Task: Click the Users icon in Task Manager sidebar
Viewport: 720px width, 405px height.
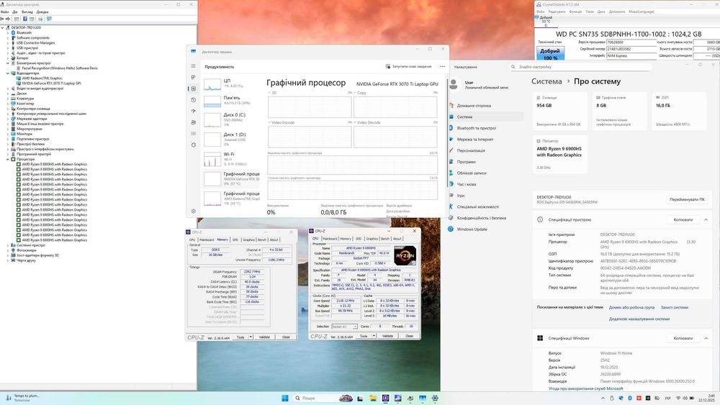Action: 193,122
